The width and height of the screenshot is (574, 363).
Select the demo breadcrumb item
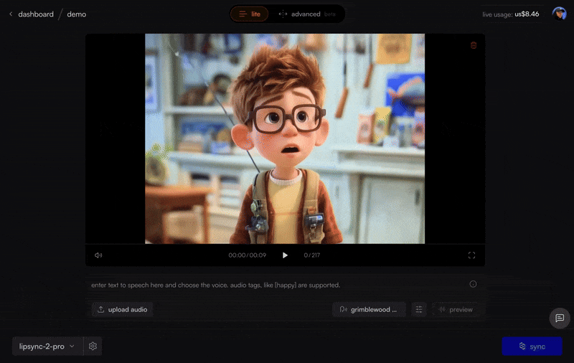[77, 14]
